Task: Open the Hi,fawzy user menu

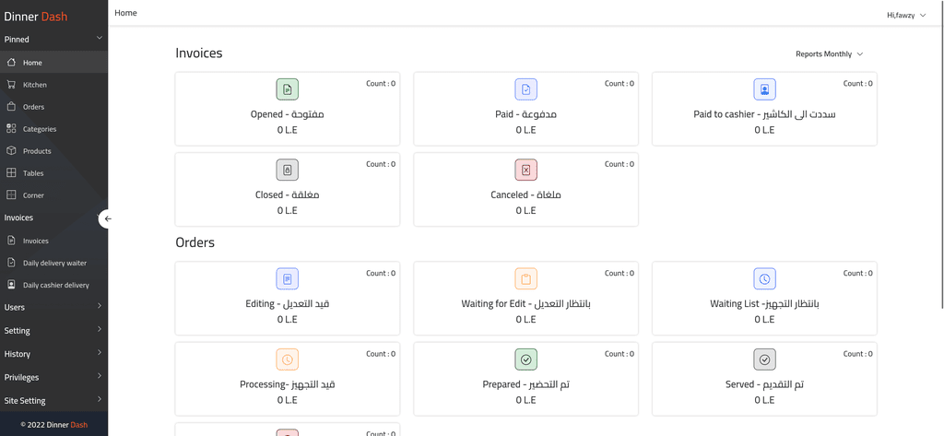Action: pyautogui.click(x=906, y=15)
